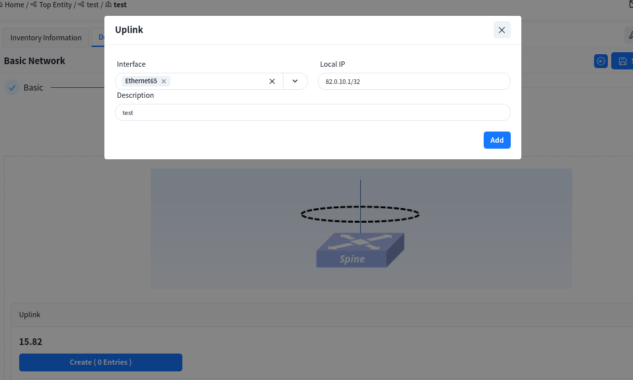Screen dimensions: 633x380
Task: Clear all selected interfaces
Action: 272,81
